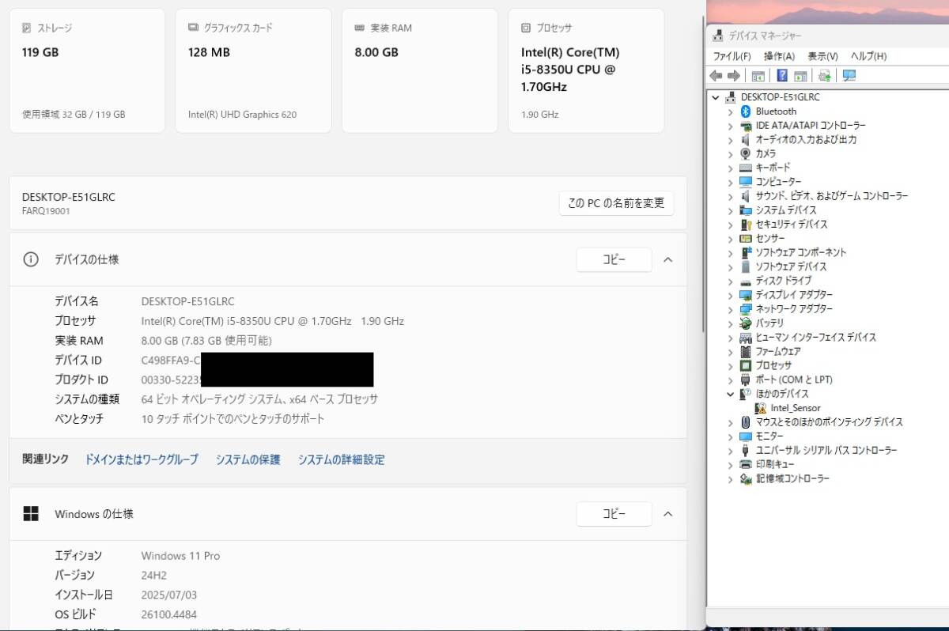949x631 pixels.
Task: Click the info icon beside デバイスの仕様
Action: [x=31, y=259]
